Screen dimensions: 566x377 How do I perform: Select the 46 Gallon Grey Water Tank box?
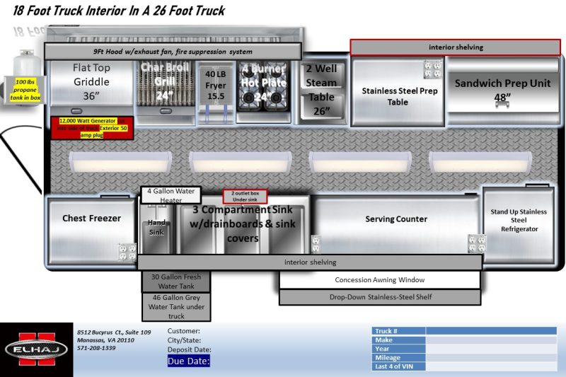(176, 307)
